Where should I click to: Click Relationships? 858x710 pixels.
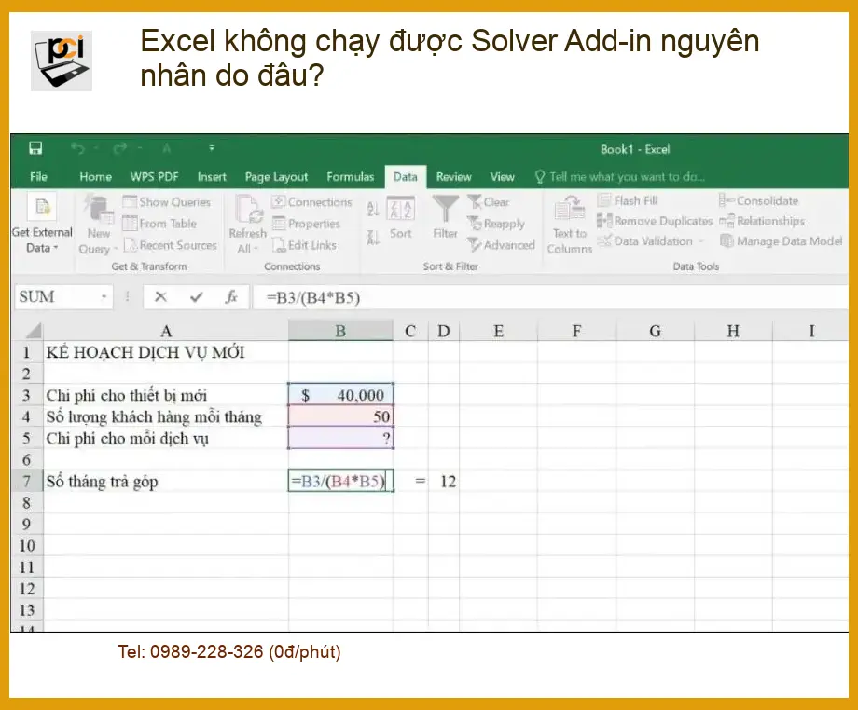(762, 221)
